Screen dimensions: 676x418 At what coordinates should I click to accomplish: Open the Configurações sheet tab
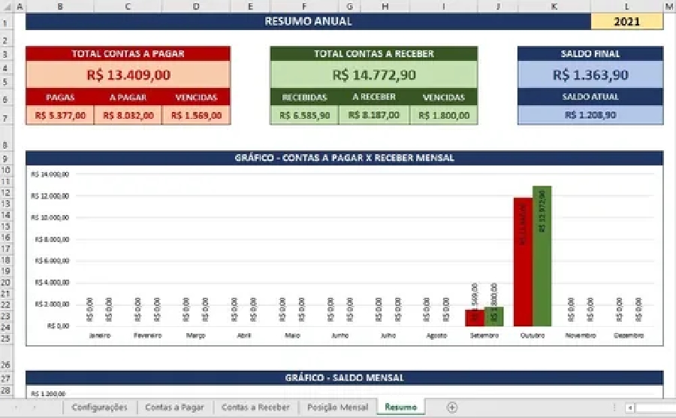pyautogui.click(x=99, y=407)
